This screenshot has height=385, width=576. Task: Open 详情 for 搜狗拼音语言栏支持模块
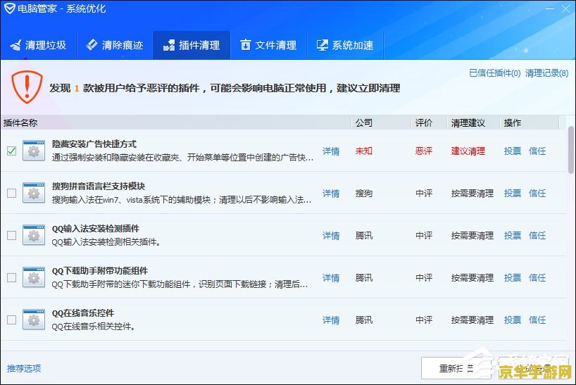tap(331, 194)
